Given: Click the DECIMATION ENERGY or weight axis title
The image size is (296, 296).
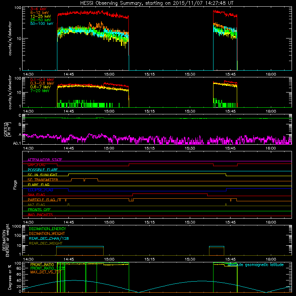Looking at the screenshot, I should [6, 240].
